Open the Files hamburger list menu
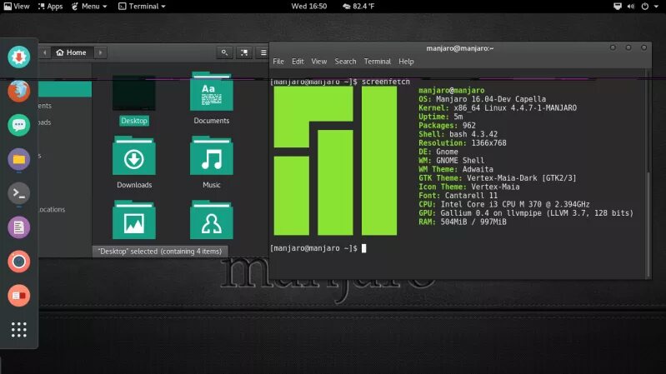The width and height of the screenshot is (666, 374). coord(263,52)
